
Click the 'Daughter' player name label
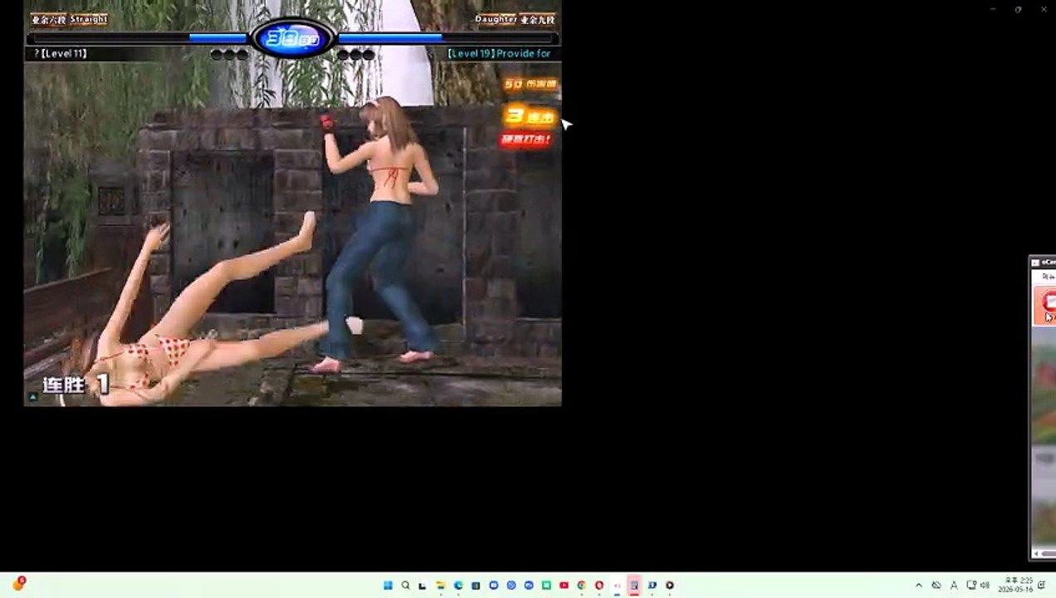(x=496, y=19)
